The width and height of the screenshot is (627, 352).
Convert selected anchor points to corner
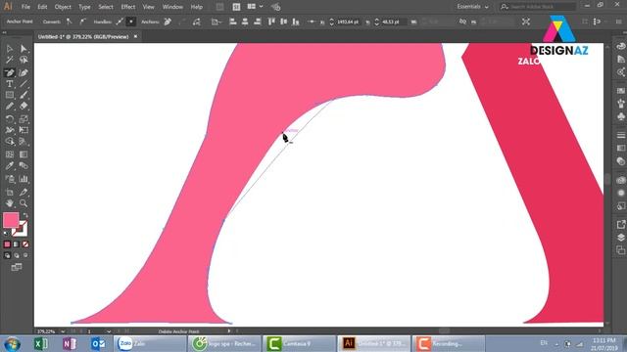click(x=70, y=22)
